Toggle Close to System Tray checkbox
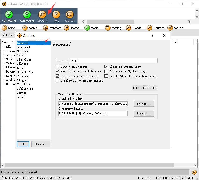The height and width of the screenshot is (180, 199). 106,67
